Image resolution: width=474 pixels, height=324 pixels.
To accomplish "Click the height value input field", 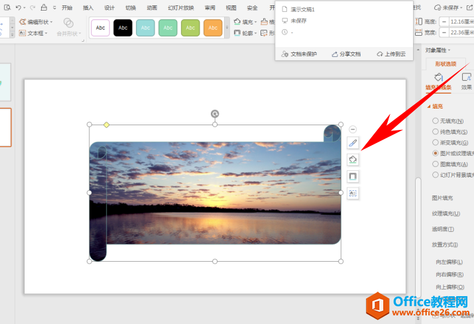I will click(x=457, y=22).
